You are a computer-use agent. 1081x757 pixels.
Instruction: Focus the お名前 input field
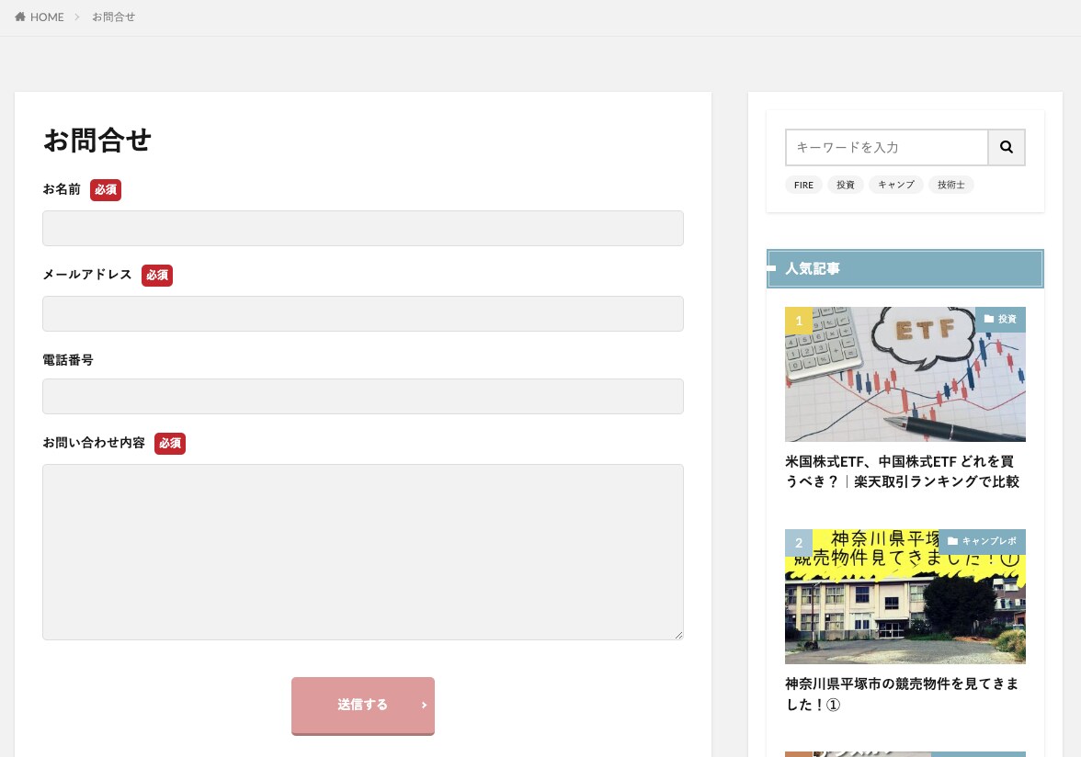[362, 228]
